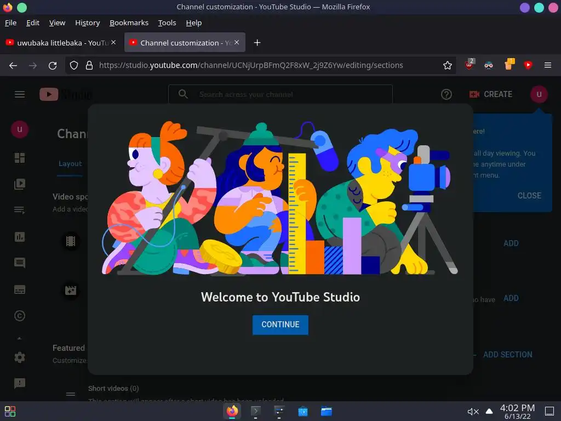
Task: Go forward to the next page
Action: click(x=33, y=65)
